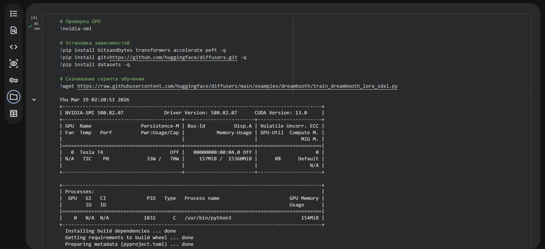Click the 'Volatile Uncorr. ECC' header
The height and width of the screenshot is (249, 545).
tap(289, 126)
